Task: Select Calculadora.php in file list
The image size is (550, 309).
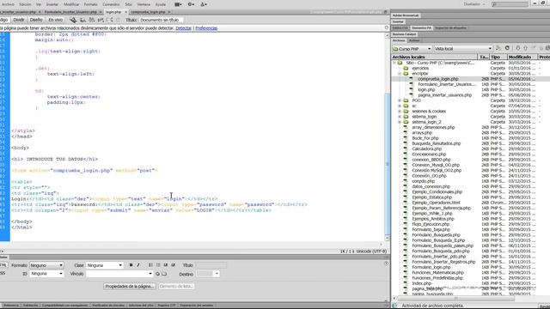Action: pyautogui.click(x=426, y=148)
